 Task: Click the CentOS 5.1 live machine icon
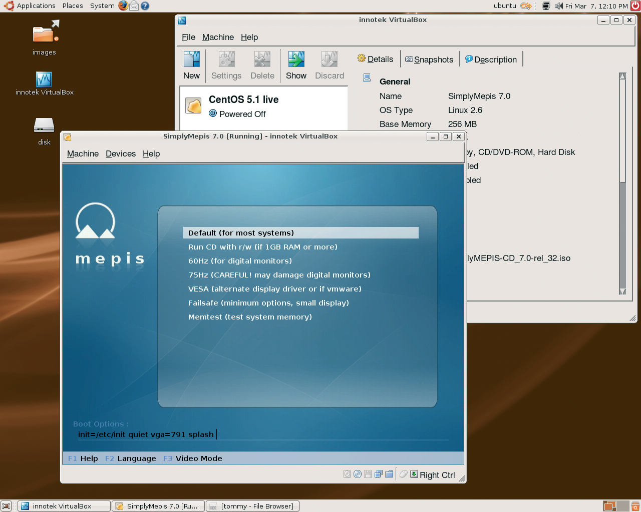(194, 105)
